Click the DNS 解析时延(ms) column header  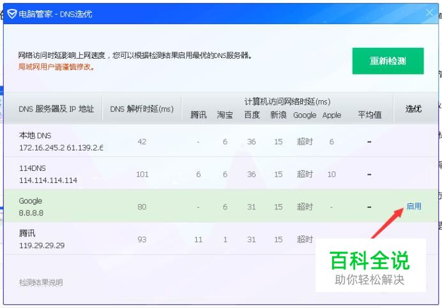pos(142,109)
